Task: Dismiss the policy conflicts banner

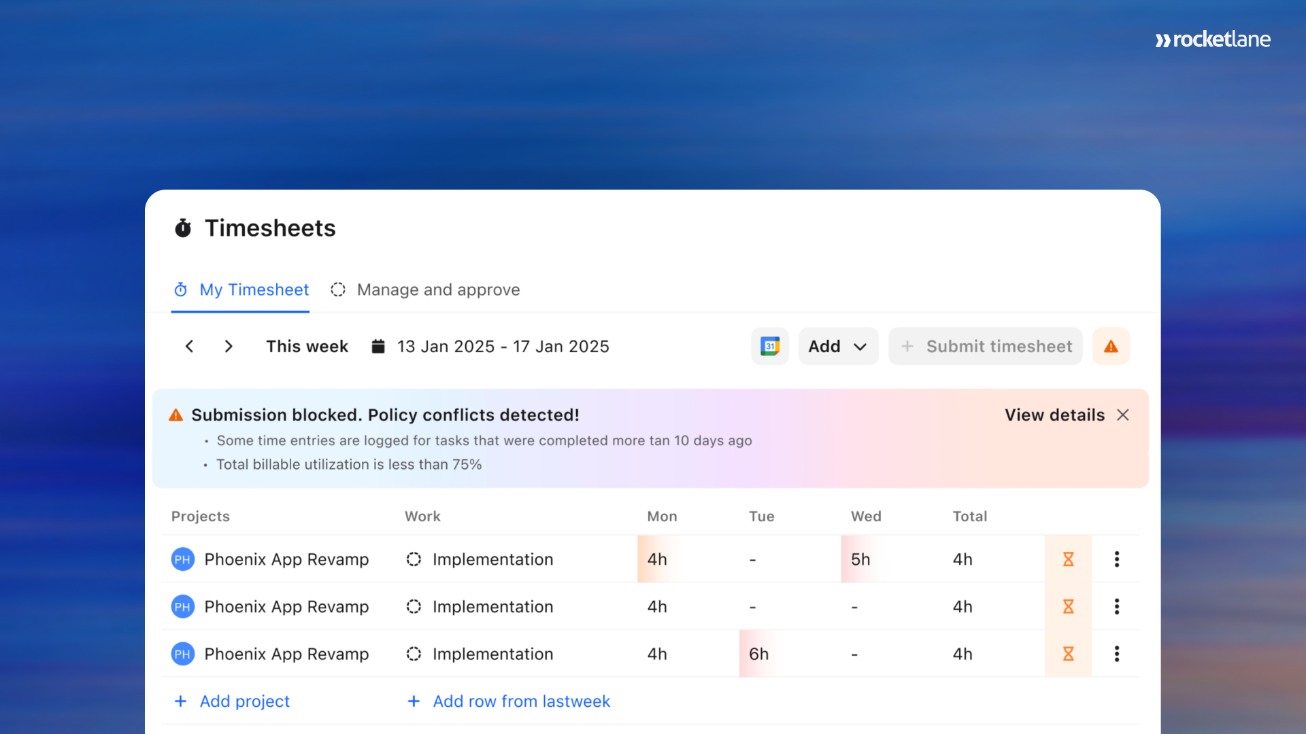Action: [x=1123, y=415]
